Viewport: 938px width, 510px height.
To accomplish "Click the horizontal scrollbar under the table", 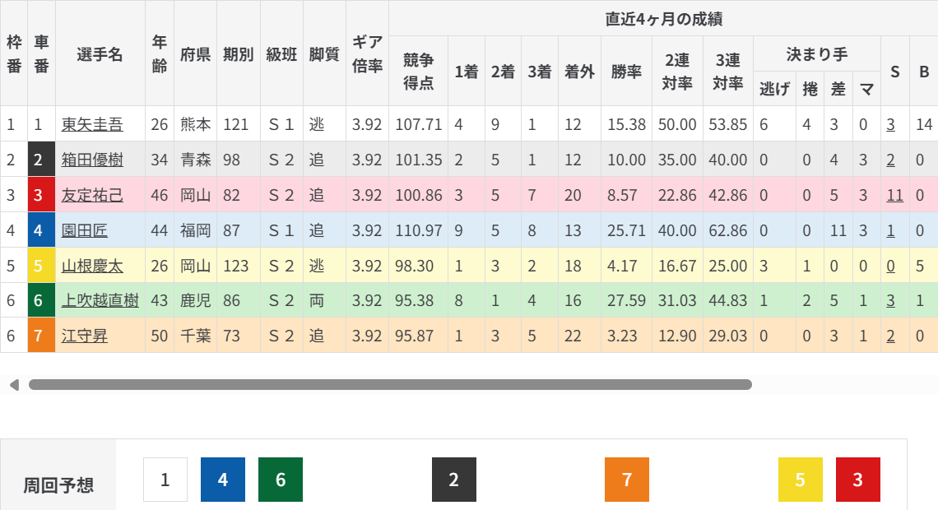I will coord(390,384).
